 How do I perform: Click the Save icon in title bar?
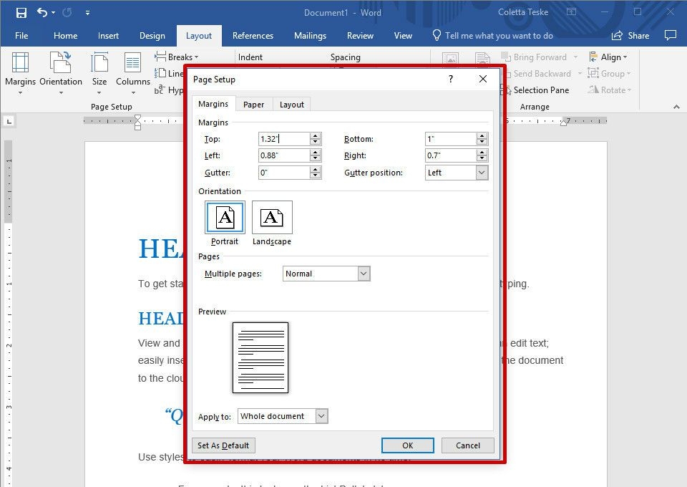point(21,13)
